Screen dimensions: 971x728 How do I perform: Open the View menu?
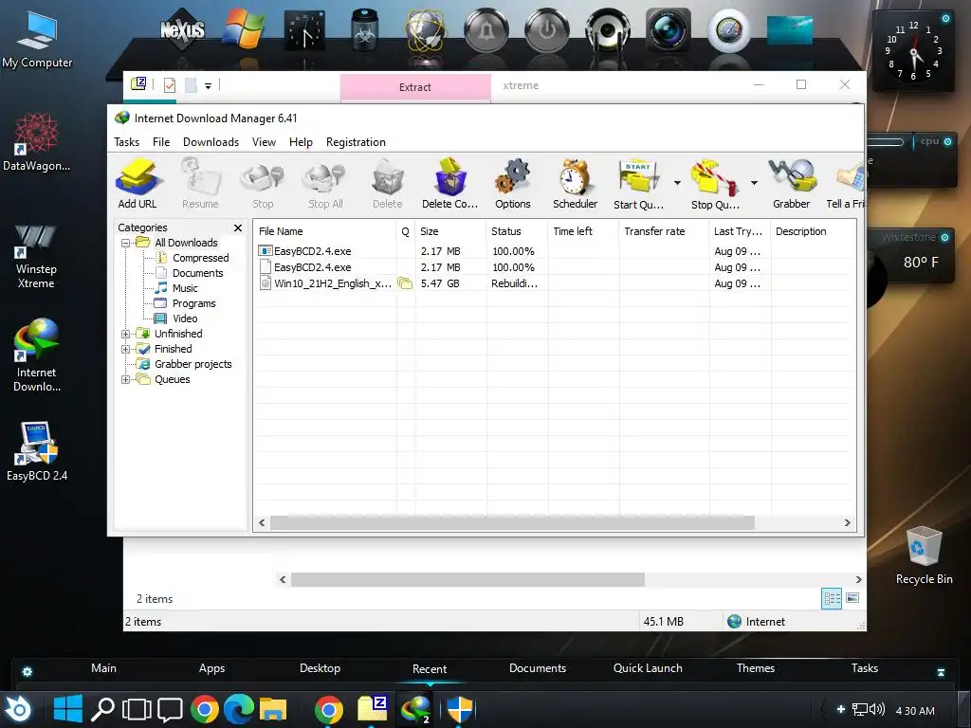click(264, 142)
